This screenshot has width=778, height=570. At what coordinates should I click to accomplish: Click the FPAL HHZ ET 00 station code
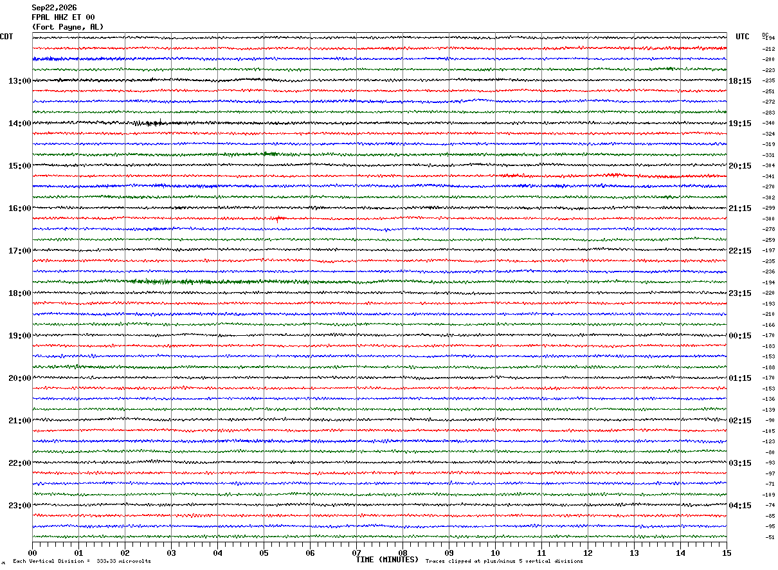(x=63, y=17)
